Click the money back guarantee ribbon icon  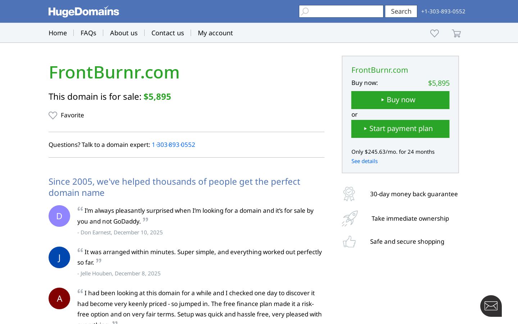[x=349, y=194]
